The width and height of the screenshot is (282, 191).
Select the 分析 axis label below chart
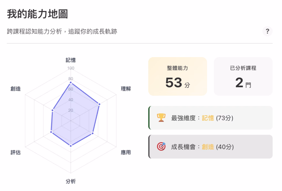[x=71, y=181]
